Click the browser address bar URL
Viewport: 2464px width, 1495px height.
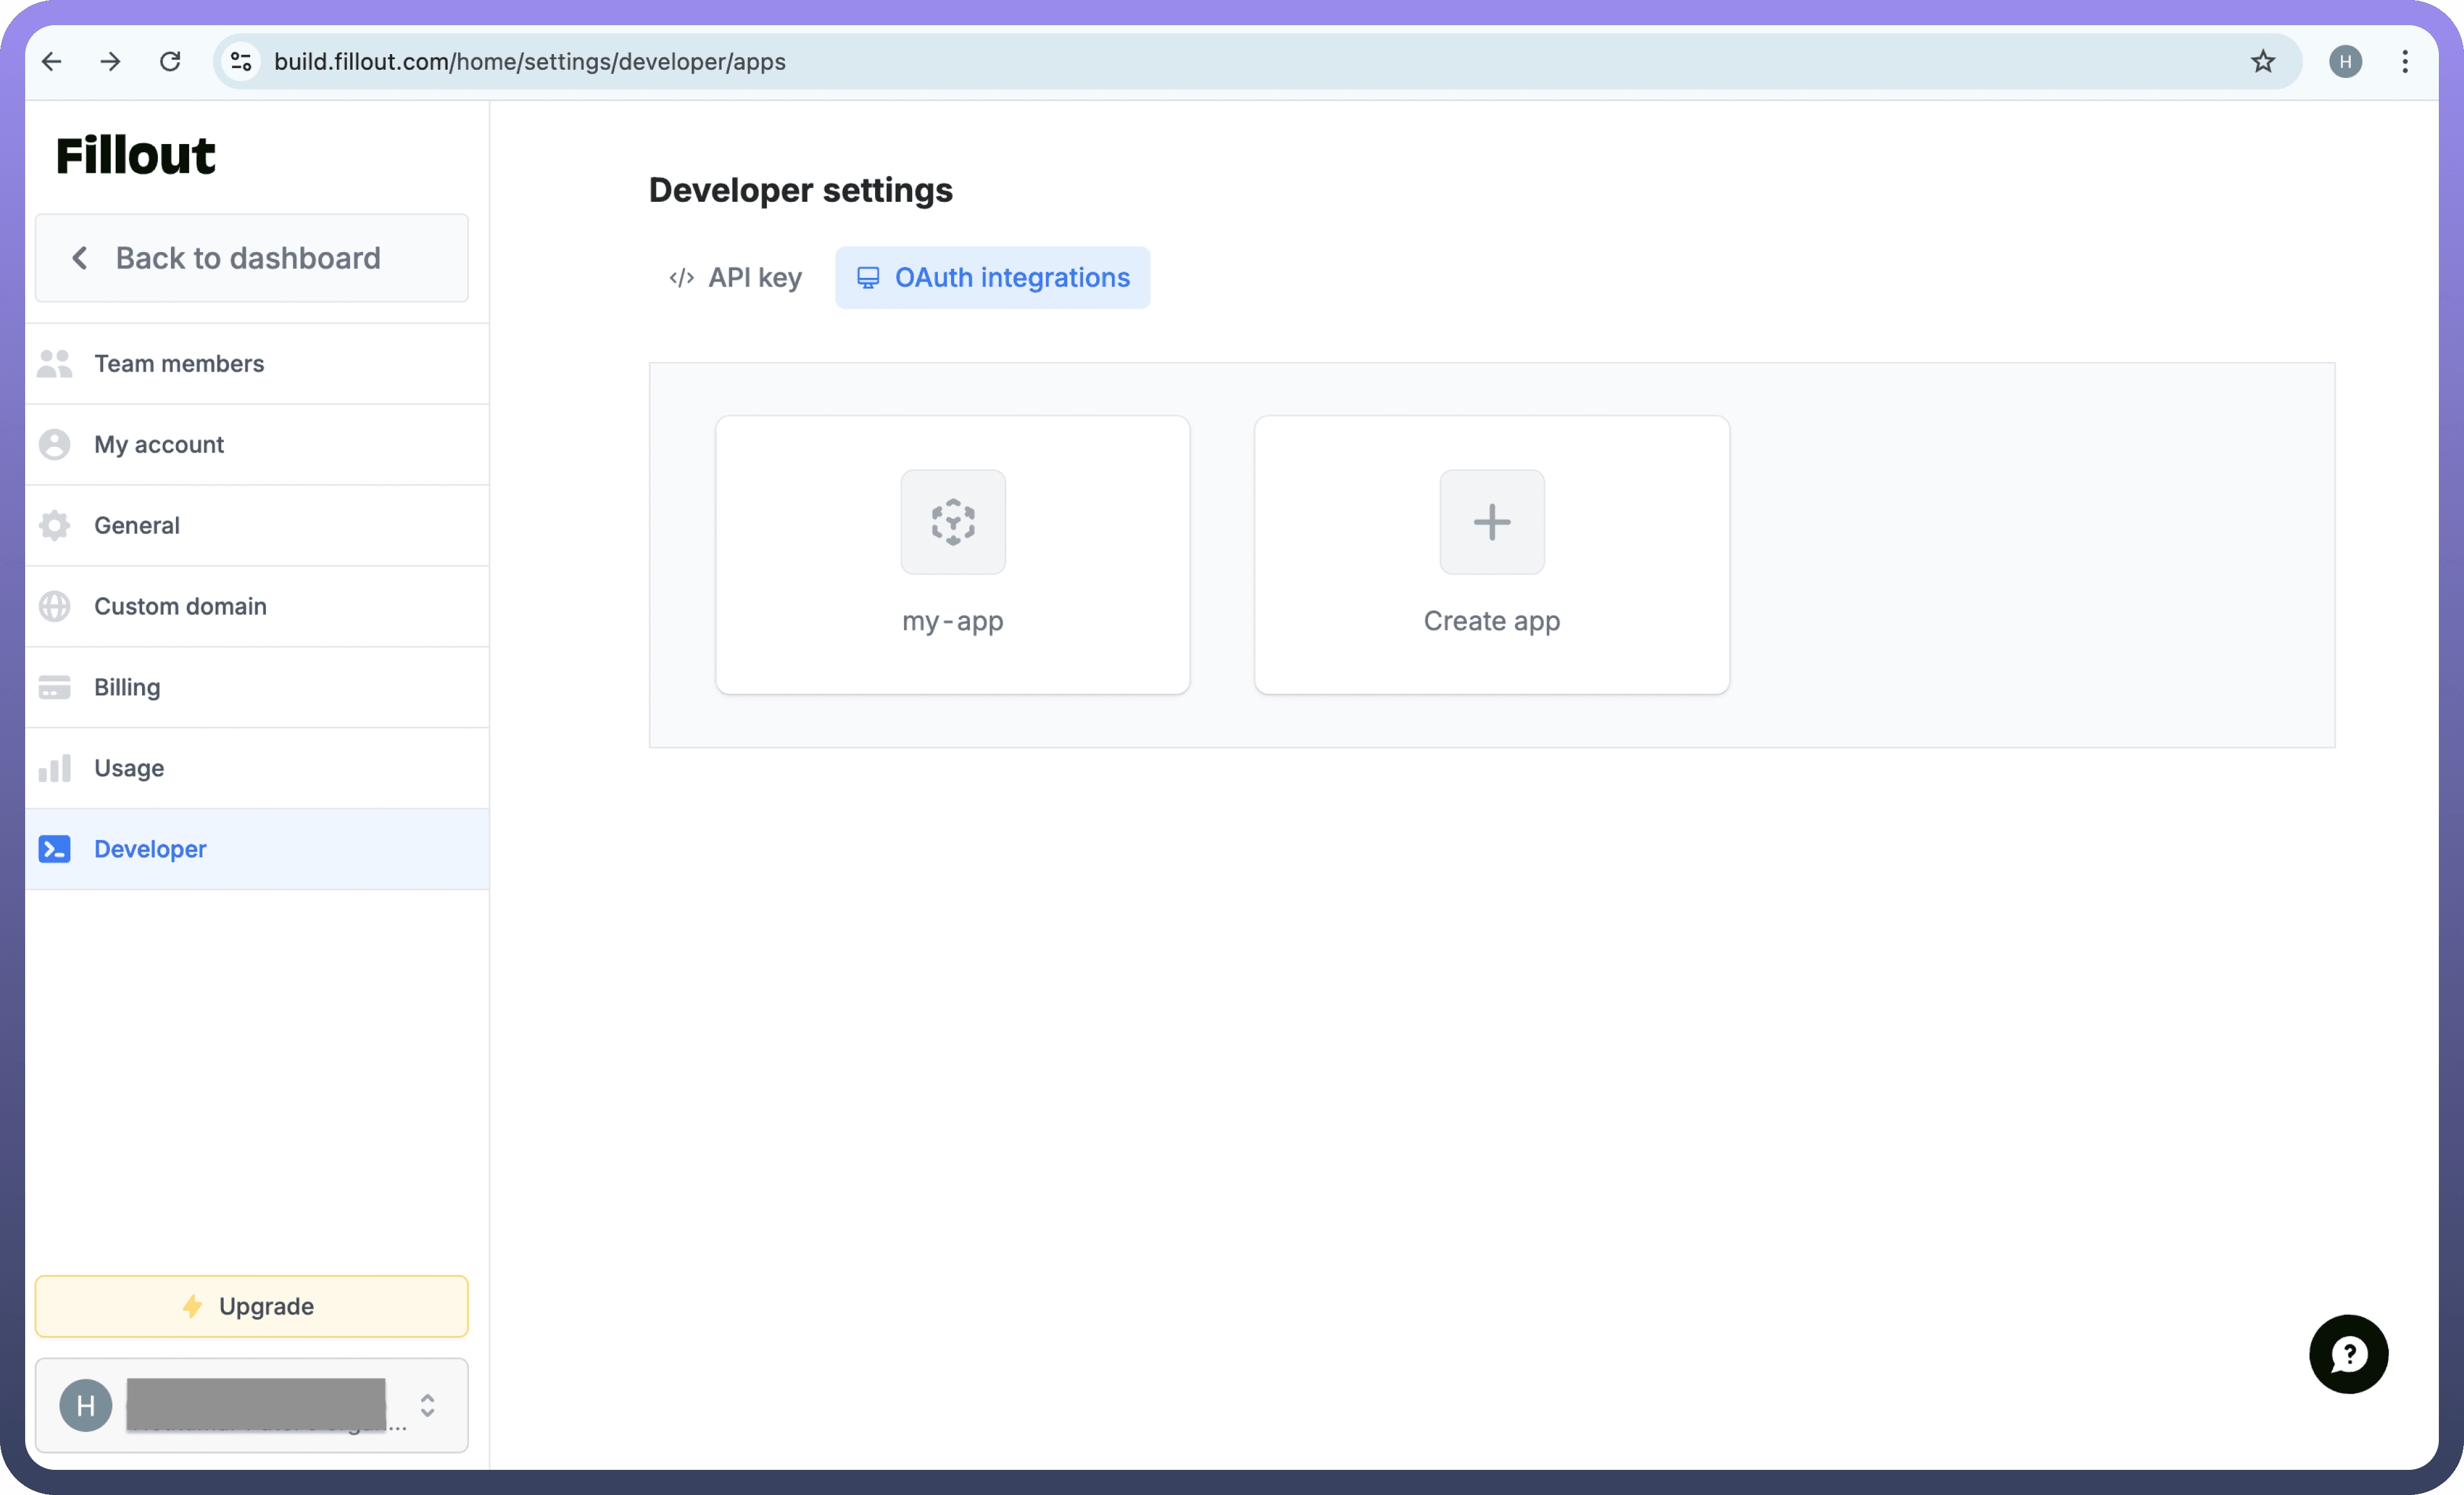(x=529, y=62)
